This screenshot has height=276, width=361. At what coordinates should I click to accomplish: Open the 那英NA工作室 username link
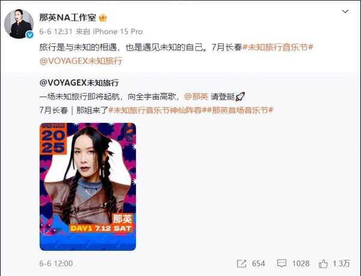point(67,17)
